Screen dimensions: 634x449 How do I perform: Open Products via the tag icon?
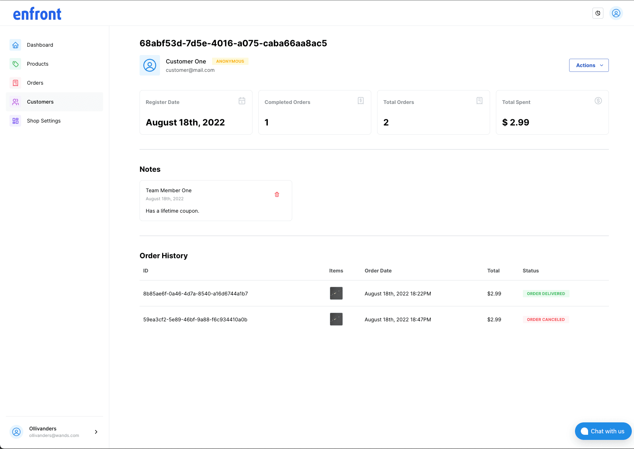15,64
